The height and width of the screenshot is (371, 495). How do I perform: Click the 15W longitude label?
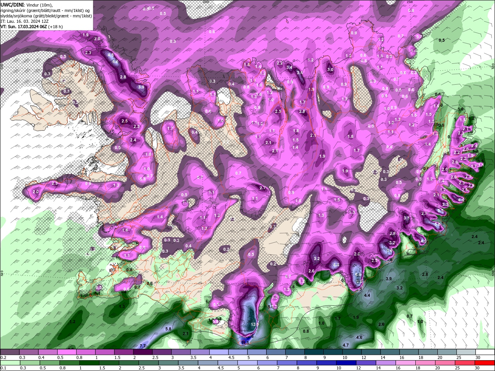click(410, 2)
